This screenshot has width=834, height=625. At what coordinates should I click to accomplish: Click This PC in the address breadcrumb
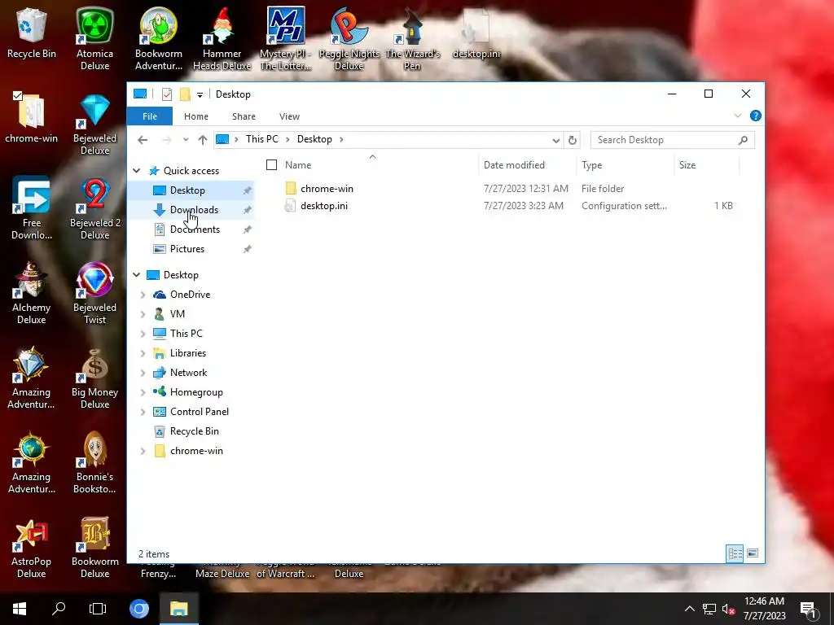(x=261, y=139)
